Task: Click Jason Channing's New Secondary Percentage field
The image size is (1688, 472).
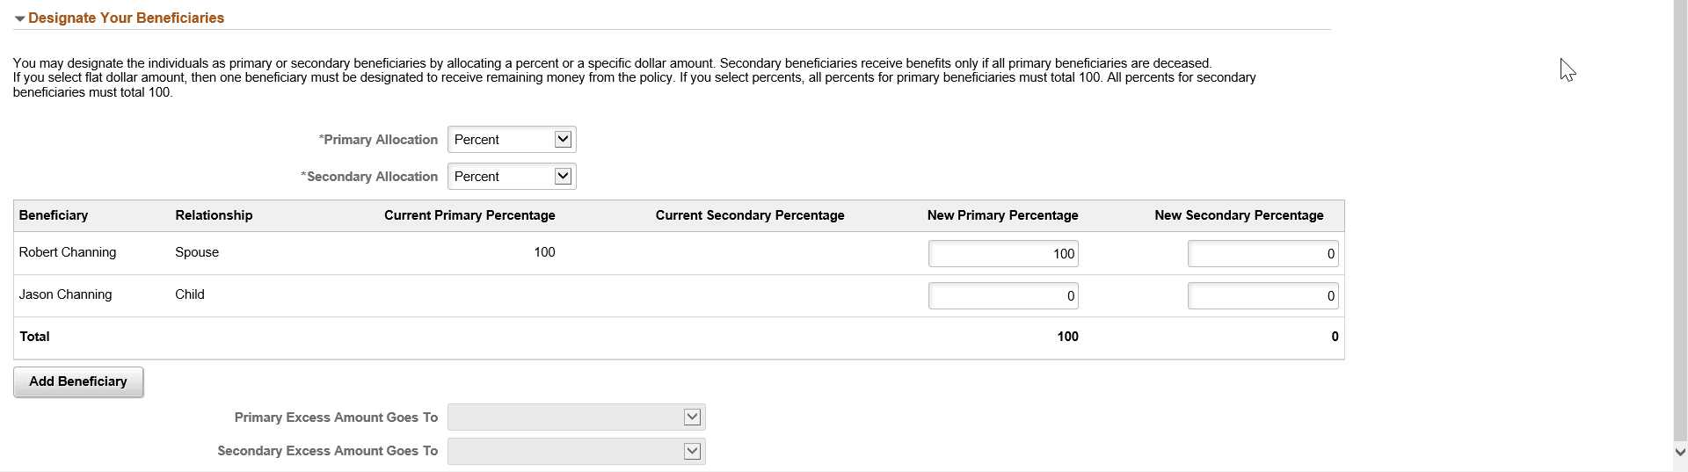Action: (1262, 296)
